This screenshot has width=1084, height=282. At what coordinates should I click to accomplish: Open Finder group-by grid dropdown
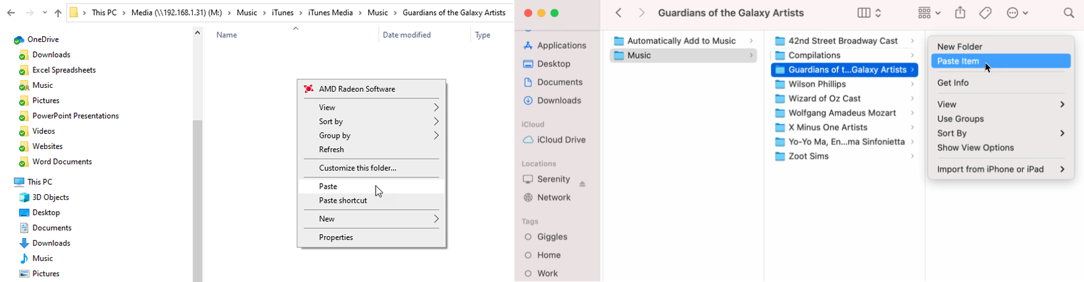tap(929, 12)
